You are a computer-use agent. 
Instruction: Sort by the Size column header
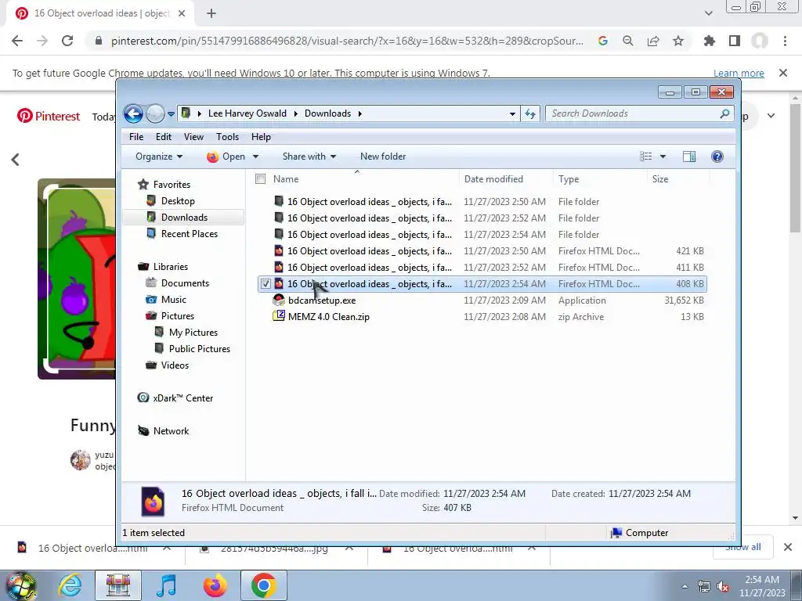[x=659, y=179]
